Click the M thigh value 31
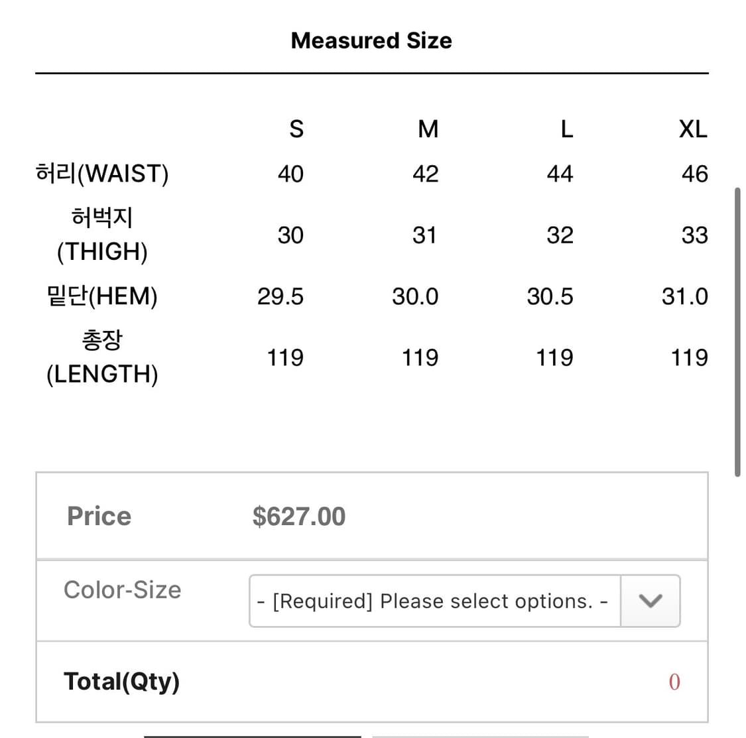 (x=424, y=235)
